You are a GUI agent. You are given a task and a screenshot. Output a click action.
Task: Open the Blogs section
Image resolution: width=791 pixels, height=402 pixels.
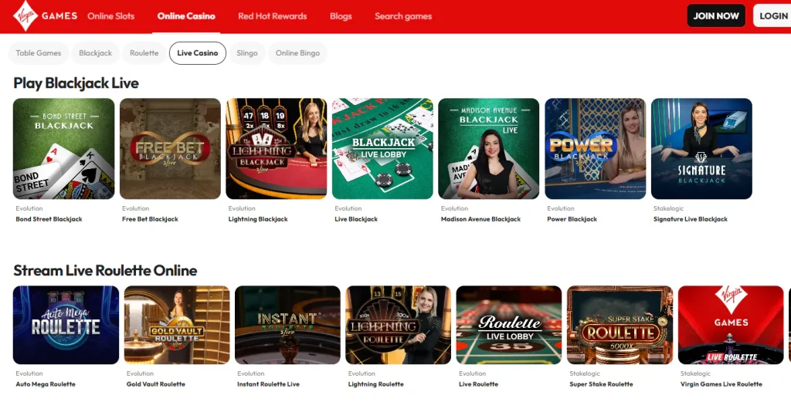click(341, 16)
